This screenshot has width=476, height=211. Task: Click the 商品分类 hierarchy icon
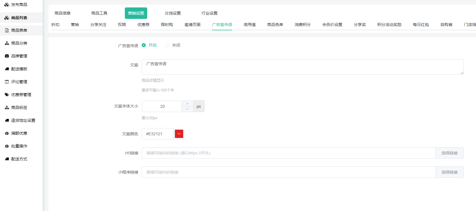coord(7,43)
